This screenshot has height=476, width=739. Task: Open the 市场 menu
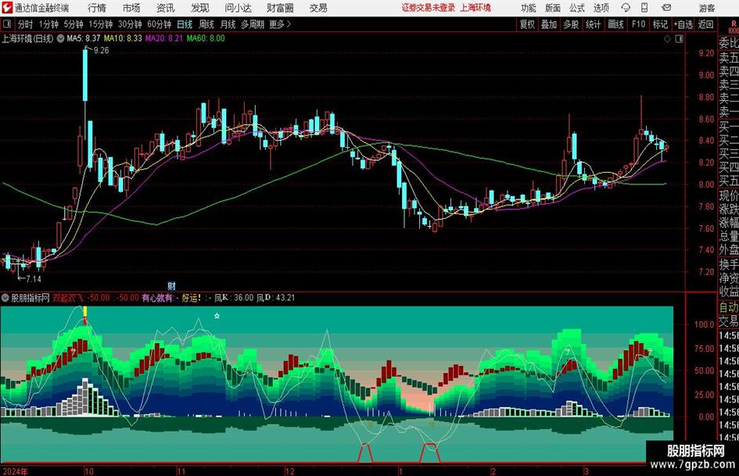point(131,8)
